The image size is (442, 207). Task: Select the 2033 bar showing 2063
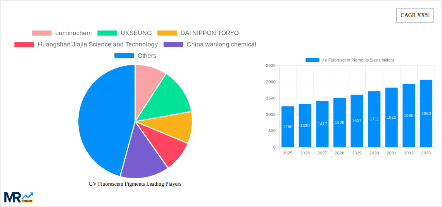(426, 114)
